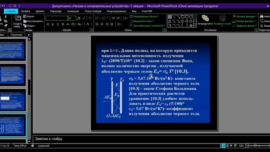
Task: Select the straight line shape in gallery
Action: coord(174,17)
